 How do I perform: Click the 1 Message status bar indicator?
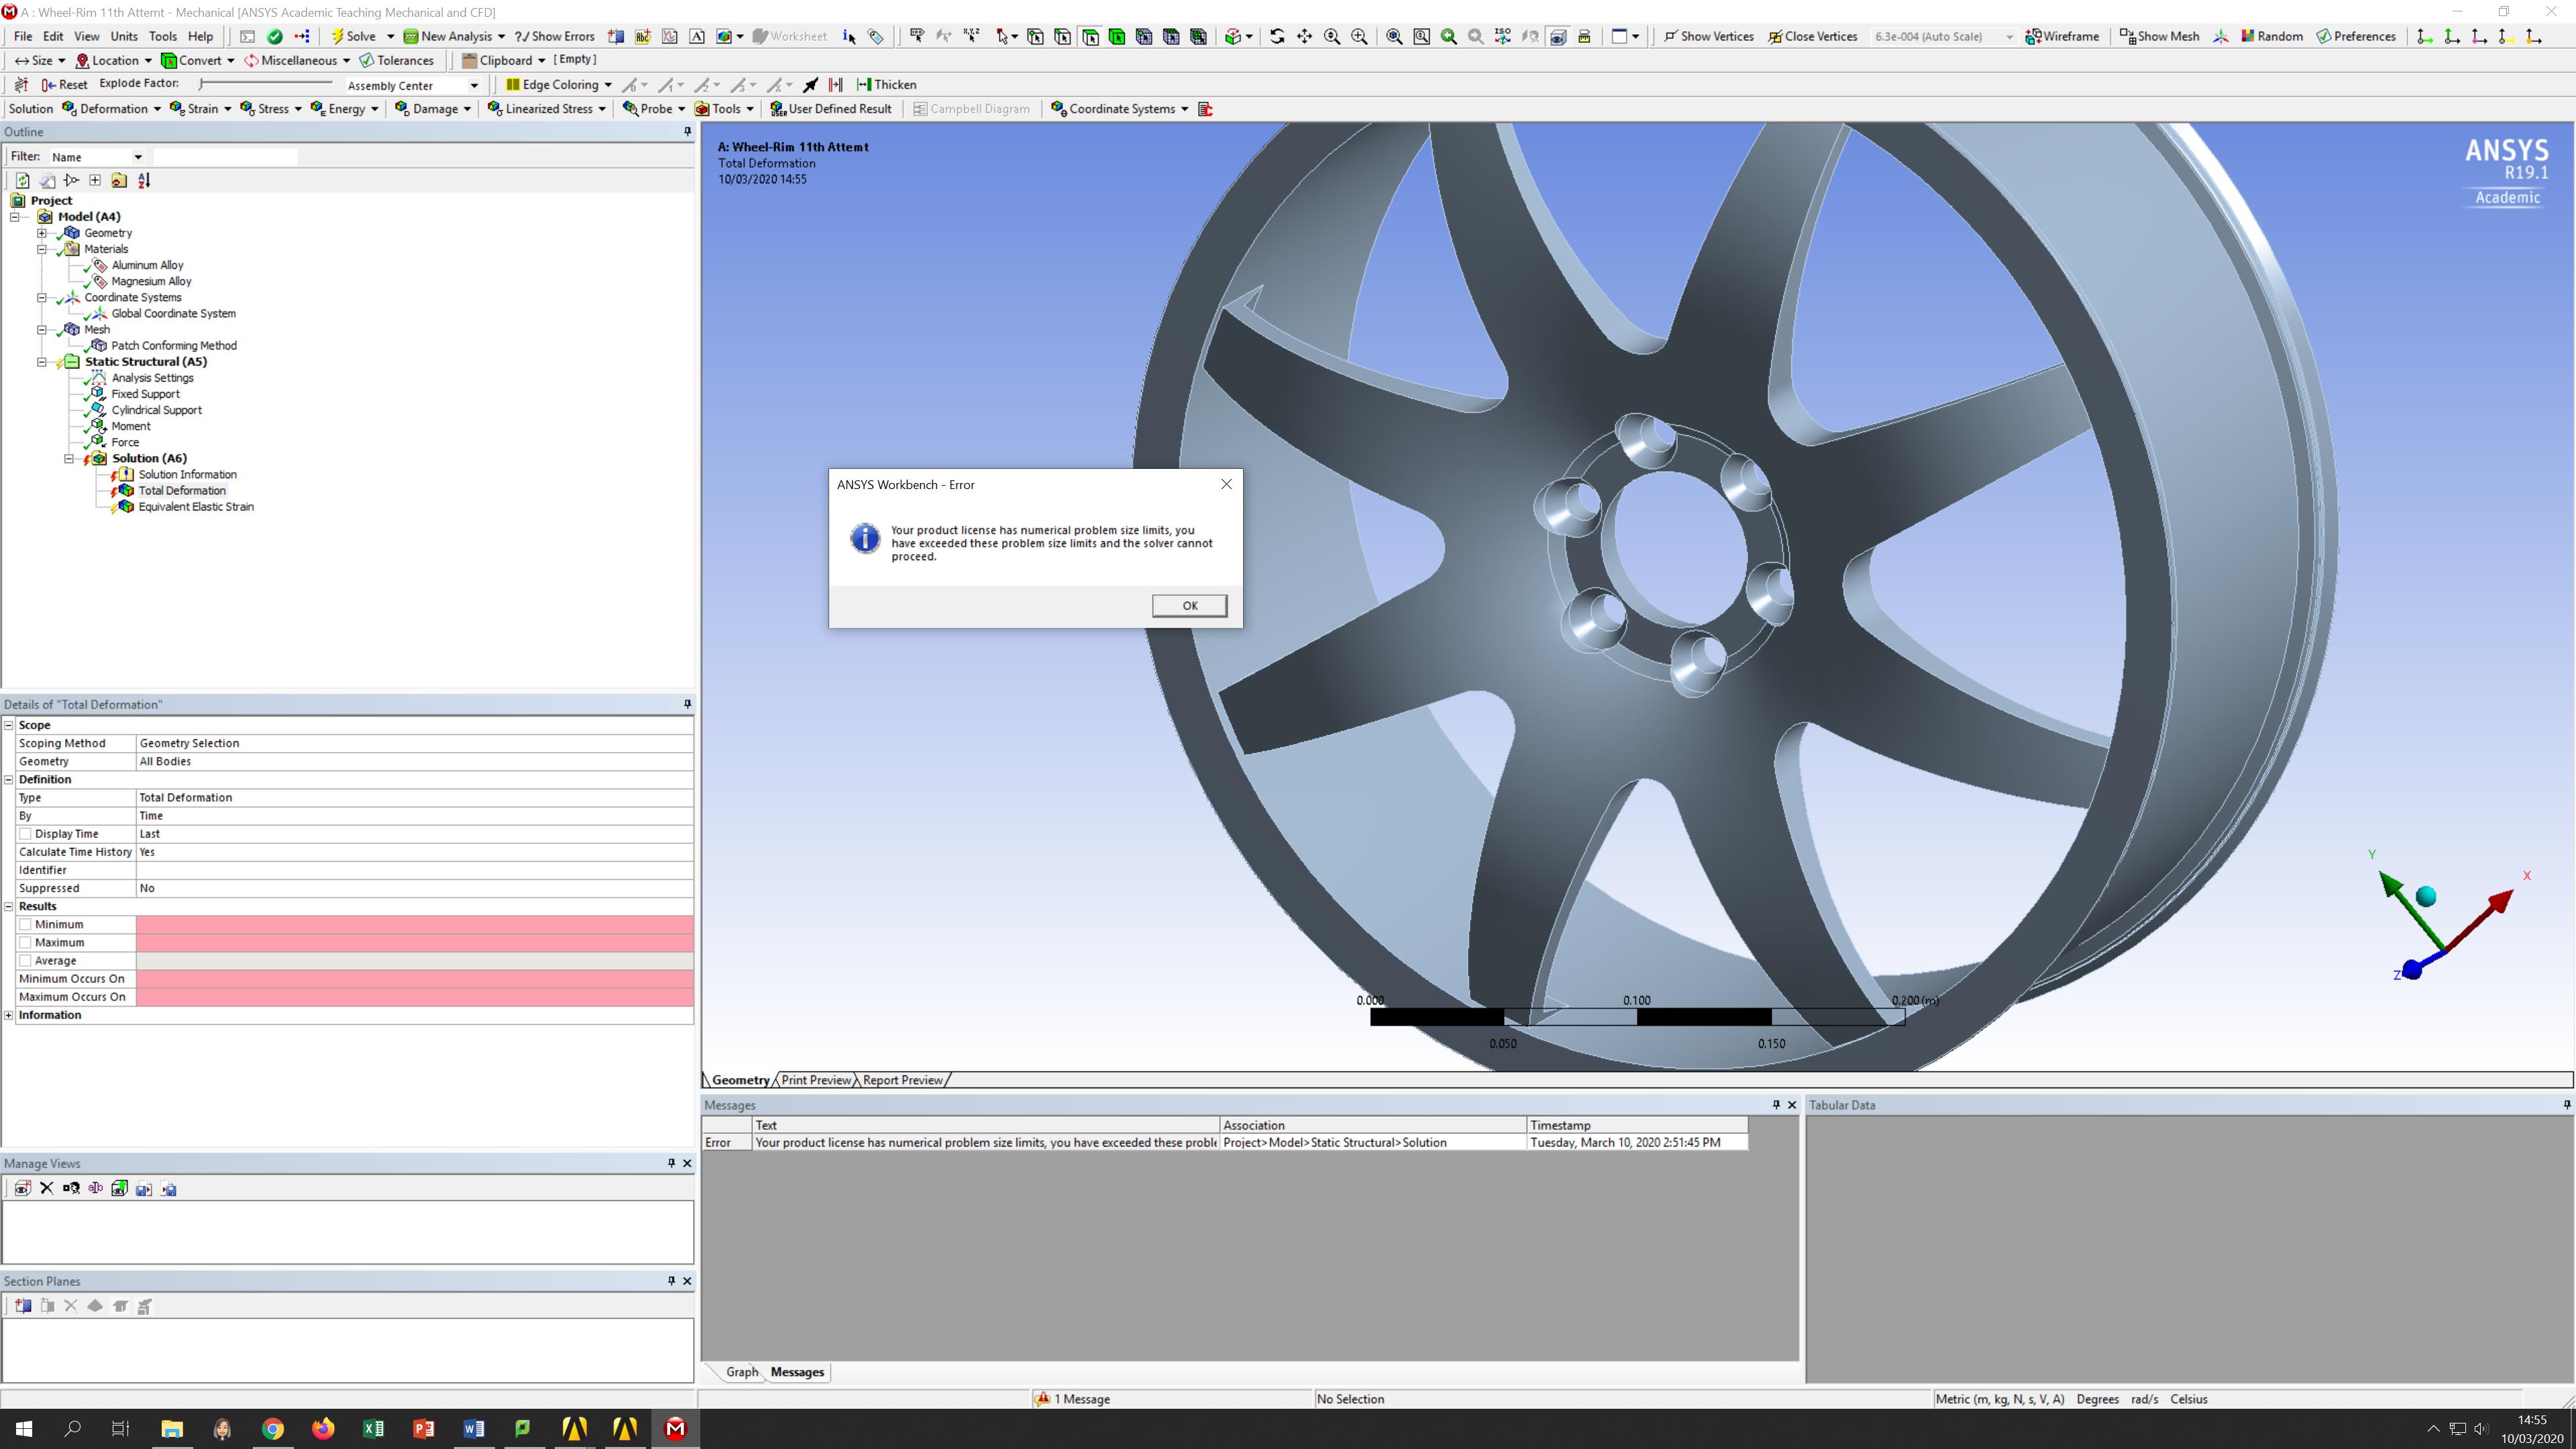pos(1074,1399)
